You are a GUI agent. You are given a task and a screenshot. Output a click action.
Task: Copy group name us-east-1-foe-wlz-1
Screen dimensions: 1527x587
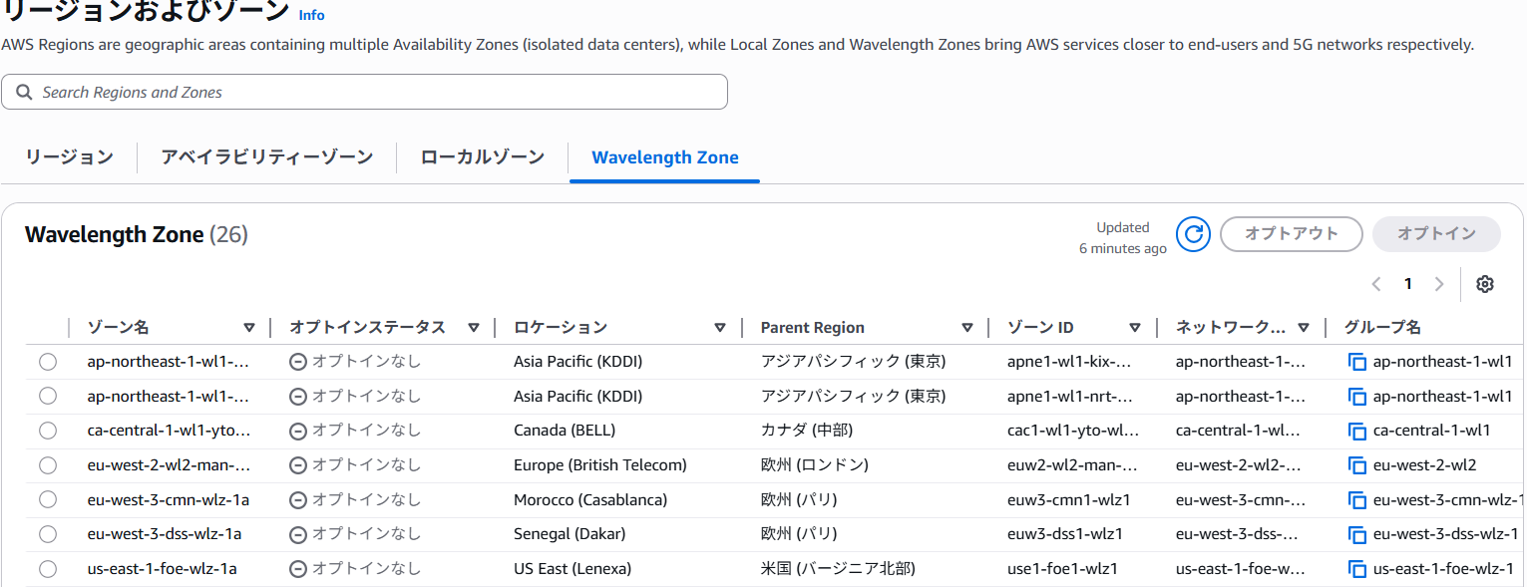(1356, 569)
